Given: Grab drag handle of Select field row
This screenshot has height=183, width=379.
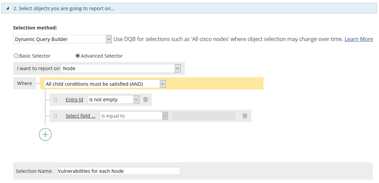Looking at the screenshot, I should [56, 116].
